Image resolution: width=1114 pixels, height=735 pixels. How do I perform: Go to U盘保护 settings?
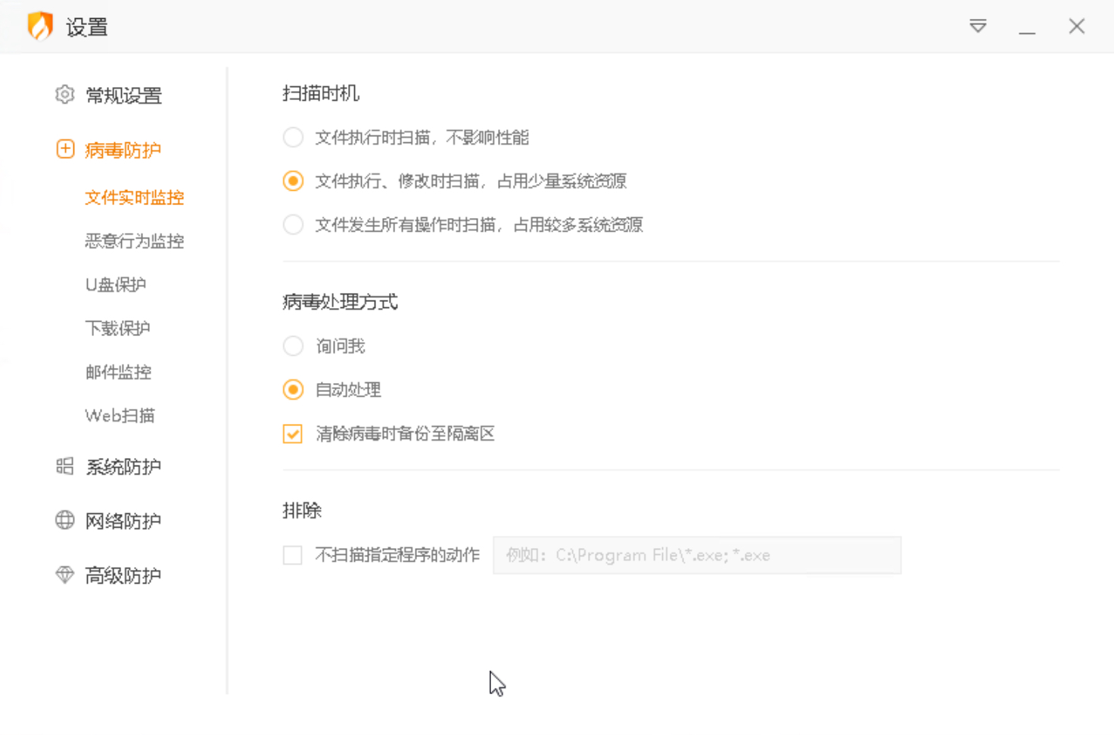(116, 285)
